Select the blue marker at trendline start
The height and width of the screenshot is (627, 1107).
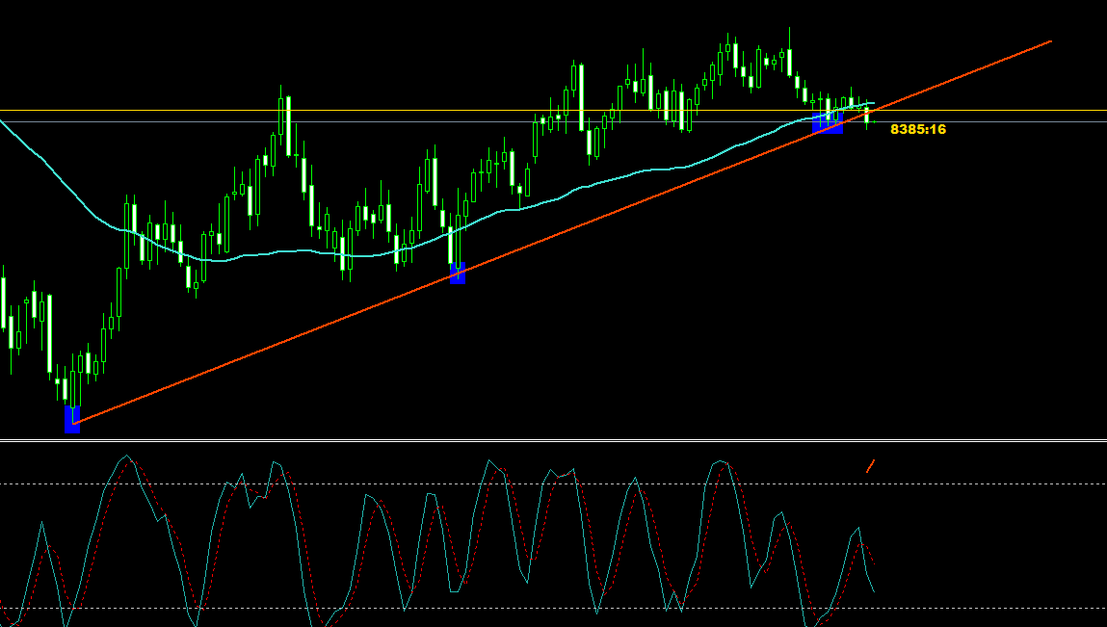(x=72, y=419)
